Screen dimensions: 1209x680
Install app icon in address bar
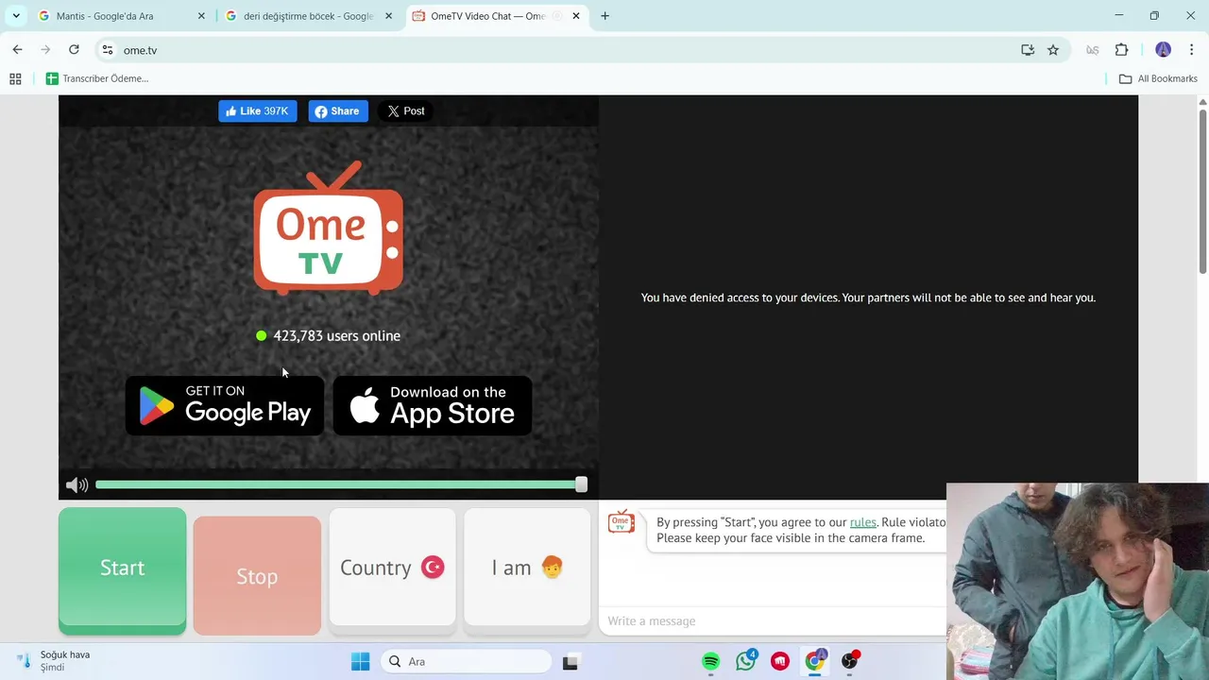tap(1028, 50)
